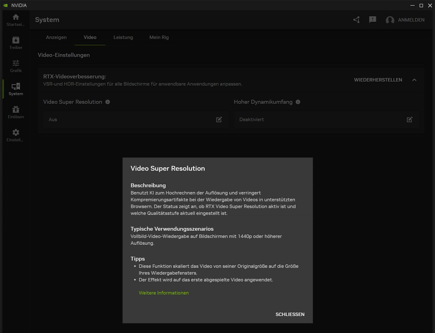Click the Beschreibung heading in dialog
Viewport: 435px width, 333px height.
[148, 186]
